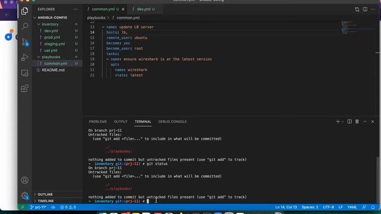This screenshot has height=214, width=381.
Task: Click the remote window indicator in status bar
Action: tap(23, 207)
